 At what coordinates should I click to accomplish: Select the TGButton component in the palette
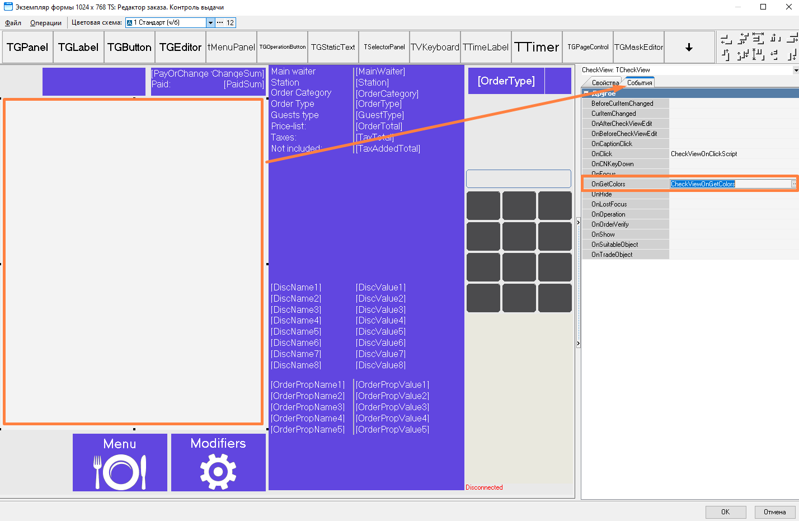pos(129,48)
